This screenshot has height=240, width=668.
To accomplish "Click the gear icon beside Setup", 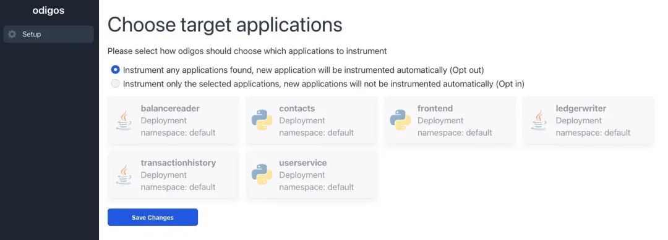I will (x=12, y=34).
